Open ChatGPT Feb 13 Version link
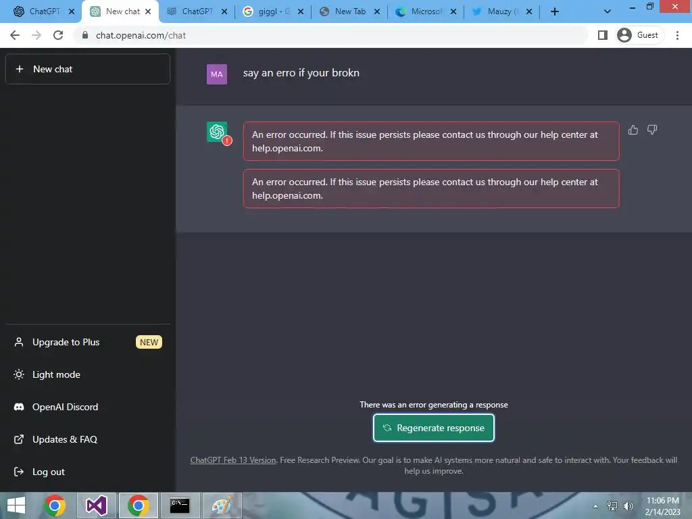Viewport: 692px width, 519px height. (x=233, y=460)
